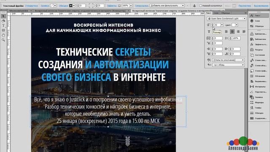Collapse the Текст panel with double-arrow button
Viewport: 270px width, 152px height.
tap(246, 13)
